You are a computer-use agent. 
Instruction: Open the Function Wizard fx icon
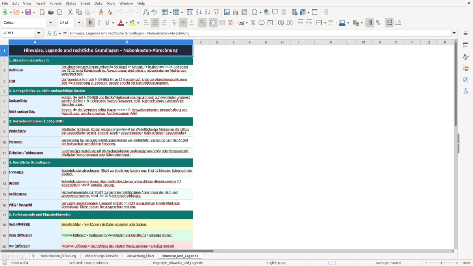tap(49, 33)
